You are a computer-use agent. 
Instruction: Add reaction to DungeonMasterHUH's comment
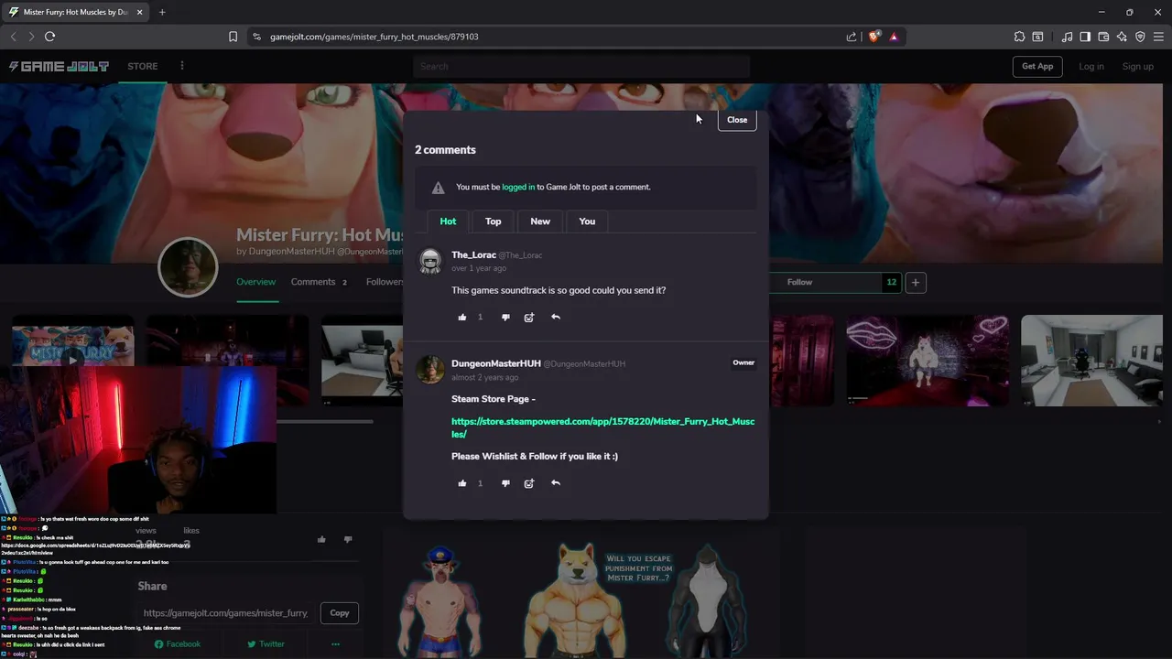pyautogui.click(x=529, y=483)
